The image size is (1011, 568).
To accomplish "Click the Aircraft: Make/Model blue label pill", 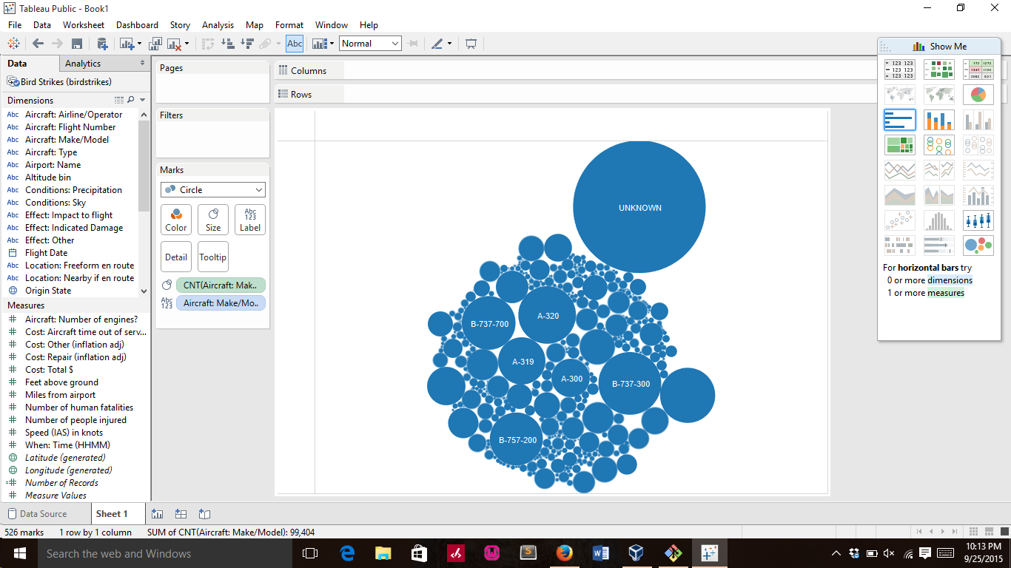I will tap(221, 303).
